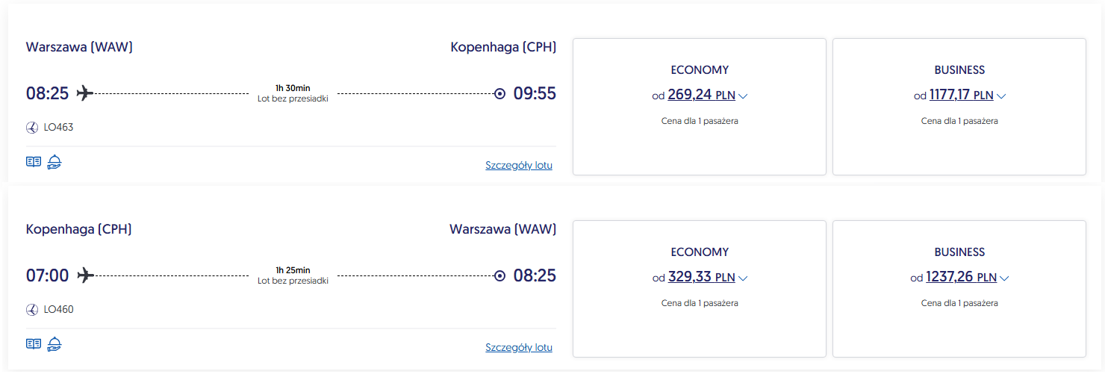
Task: Click the LOT airline logo beside LO460
Action: coord(32,310)
